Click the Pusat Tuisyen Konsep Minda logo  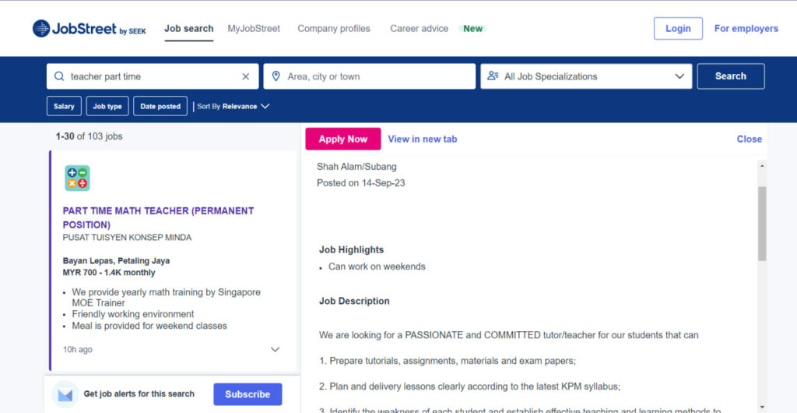click(x=77, y=178)
